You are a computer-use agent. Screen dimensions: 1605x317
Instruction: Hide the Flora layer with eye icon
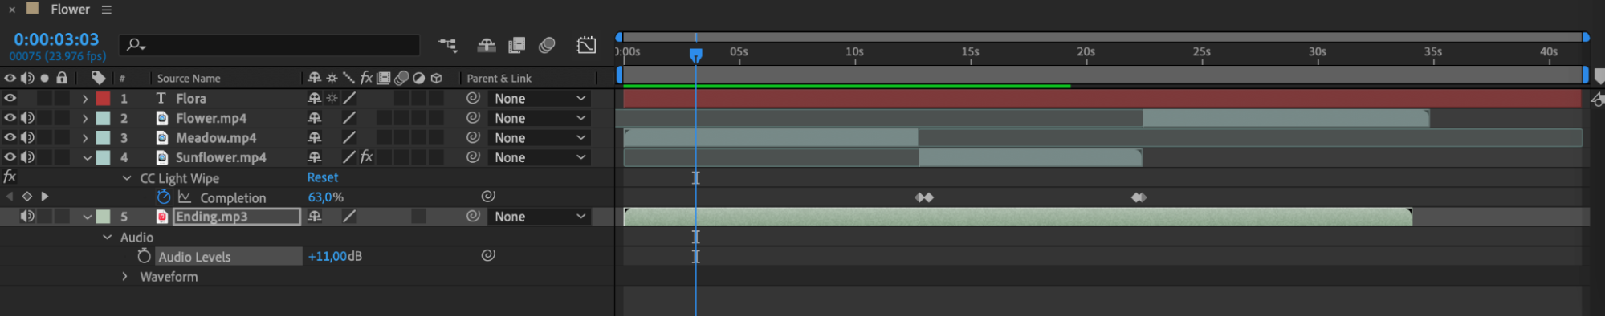(x=10, y=98)
